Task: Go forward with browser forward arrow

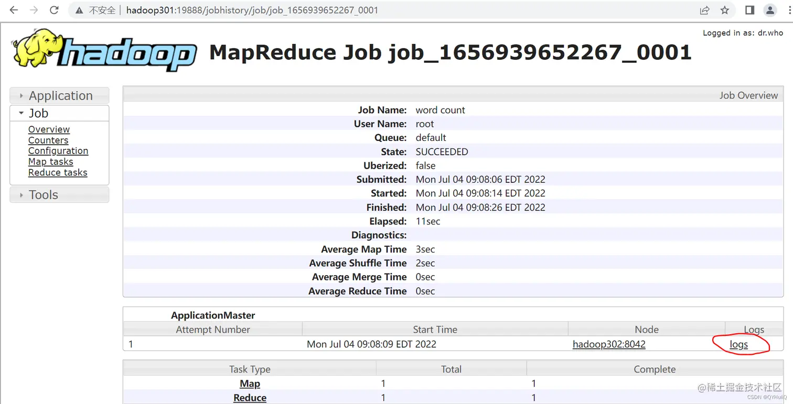Action: pyautogui.click(x=34, y=10)
